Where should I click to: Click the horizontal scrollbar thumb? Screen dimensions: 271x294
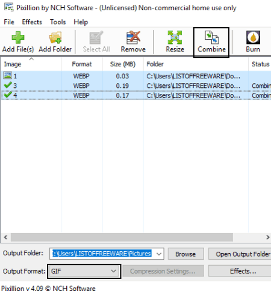pos(122,237)
